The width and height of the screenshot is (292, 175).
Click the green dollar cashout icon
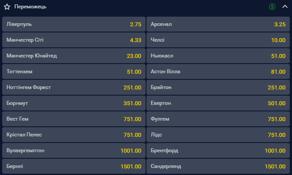(x=272, y=7)
